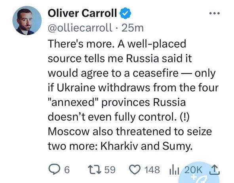Retweet using the arrows repost icon
The width and height of the screenshot is (234, 183).
click(x=94, y=170)
